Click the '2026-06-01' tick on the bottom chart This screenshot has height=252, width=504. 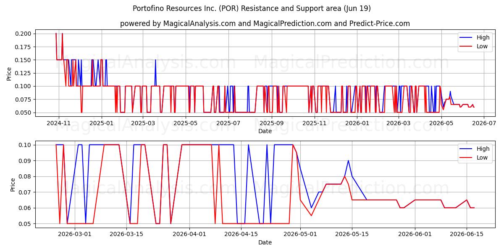415,234
